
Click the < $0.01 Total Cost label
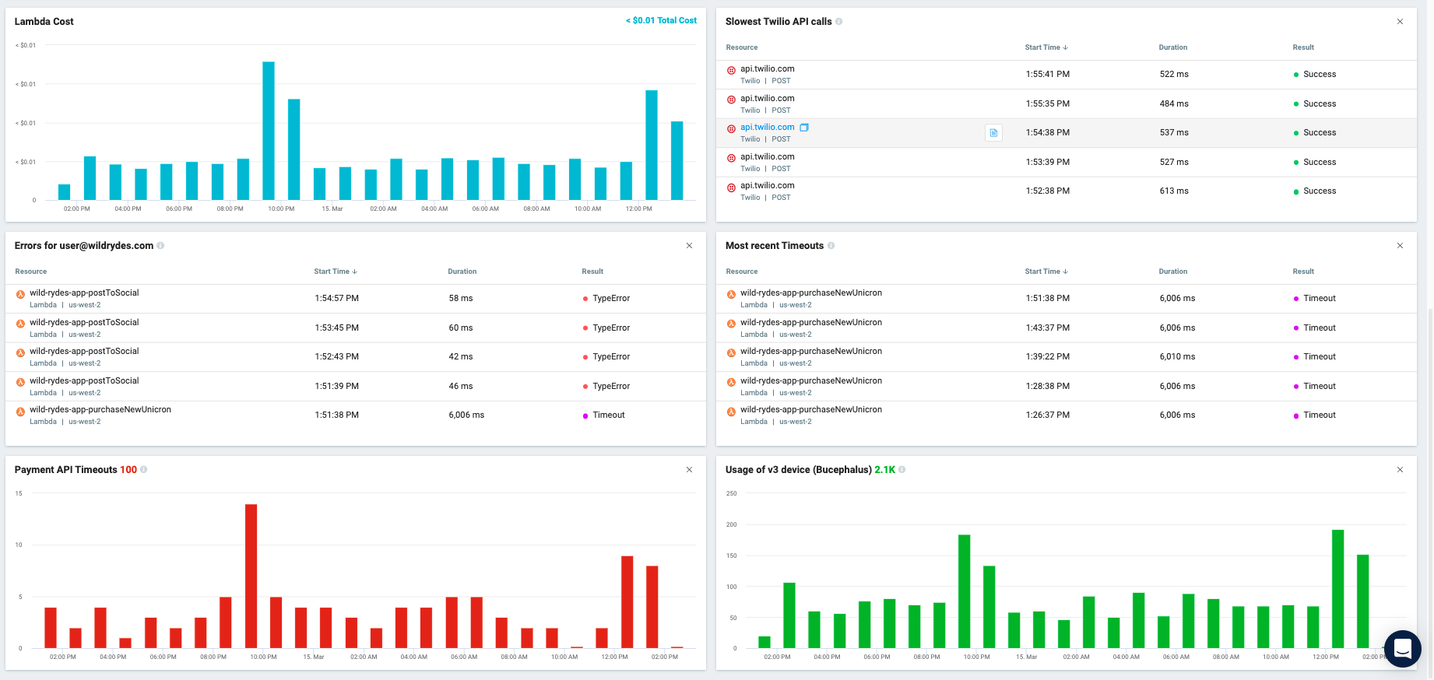coord(662,20)
